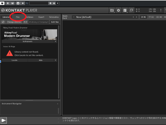Click the small blue round indicator
The width and height of the screenshot is (166, 125).
pyautogui.click(x=27, y=3)
